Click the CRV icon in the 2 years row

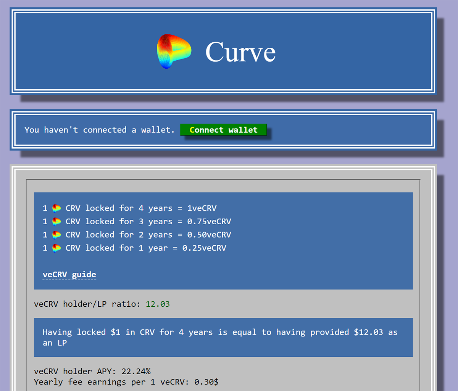click(x=56, y=235)
